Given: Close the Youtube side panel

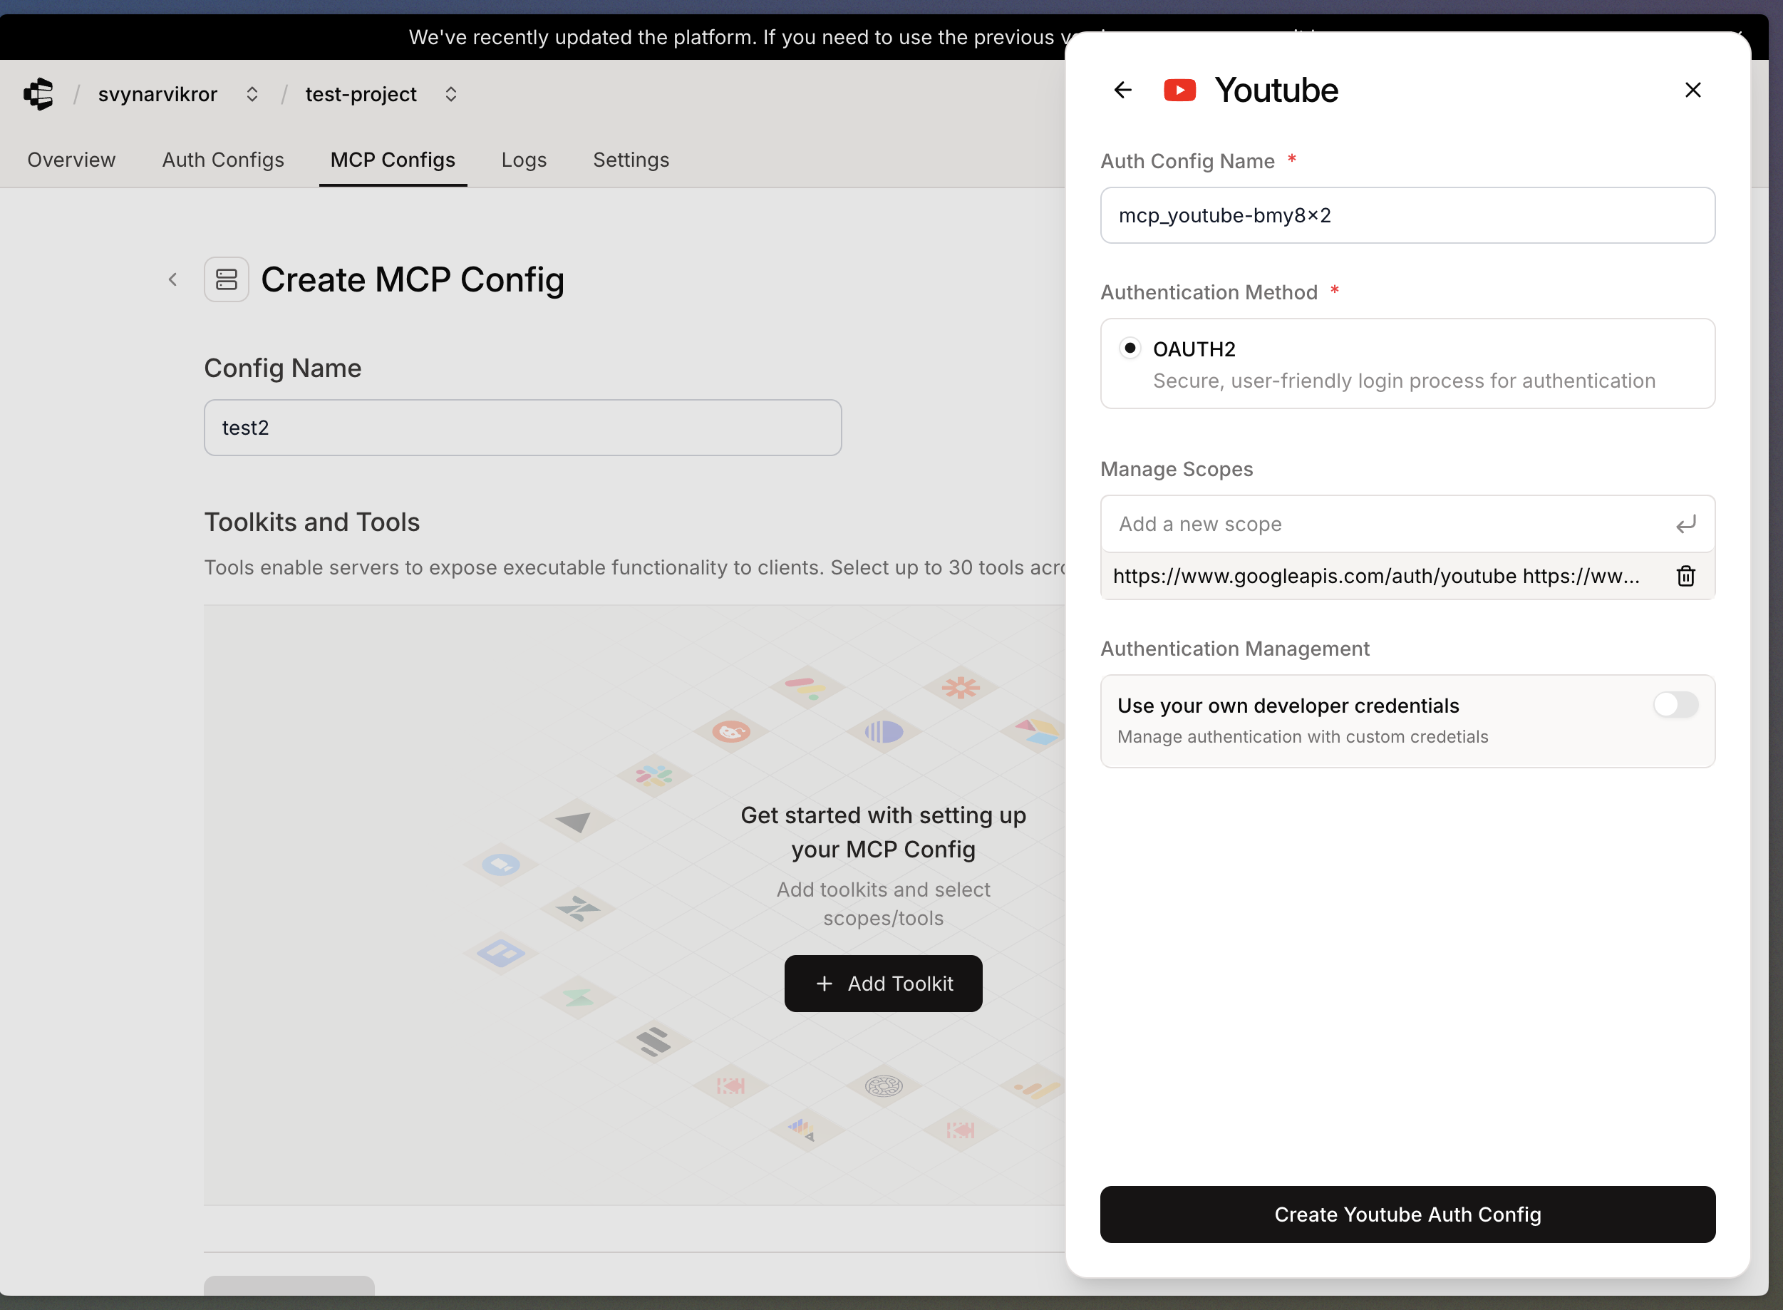Looking at the screenshot, I should (1692, 91).
